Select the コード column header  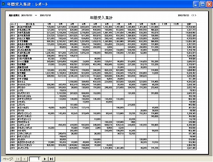[x=14, y=24]
